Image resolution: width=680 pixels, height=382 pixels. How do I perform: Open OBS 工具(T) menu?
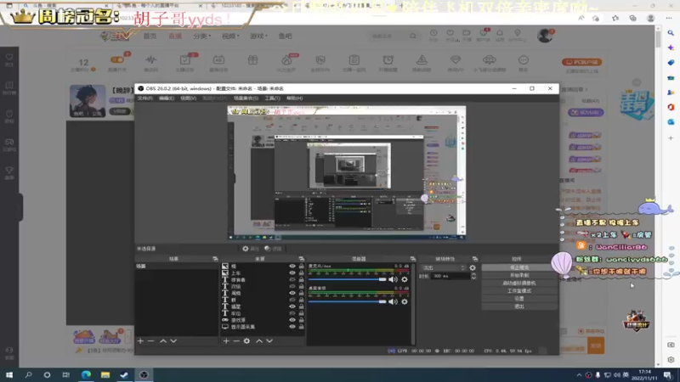[272, 98]
